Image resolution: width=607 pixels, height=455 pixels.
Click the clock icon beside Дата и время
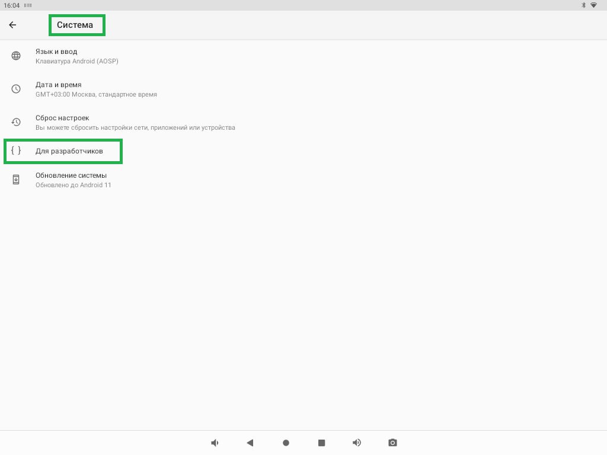(x=16, y=89)
